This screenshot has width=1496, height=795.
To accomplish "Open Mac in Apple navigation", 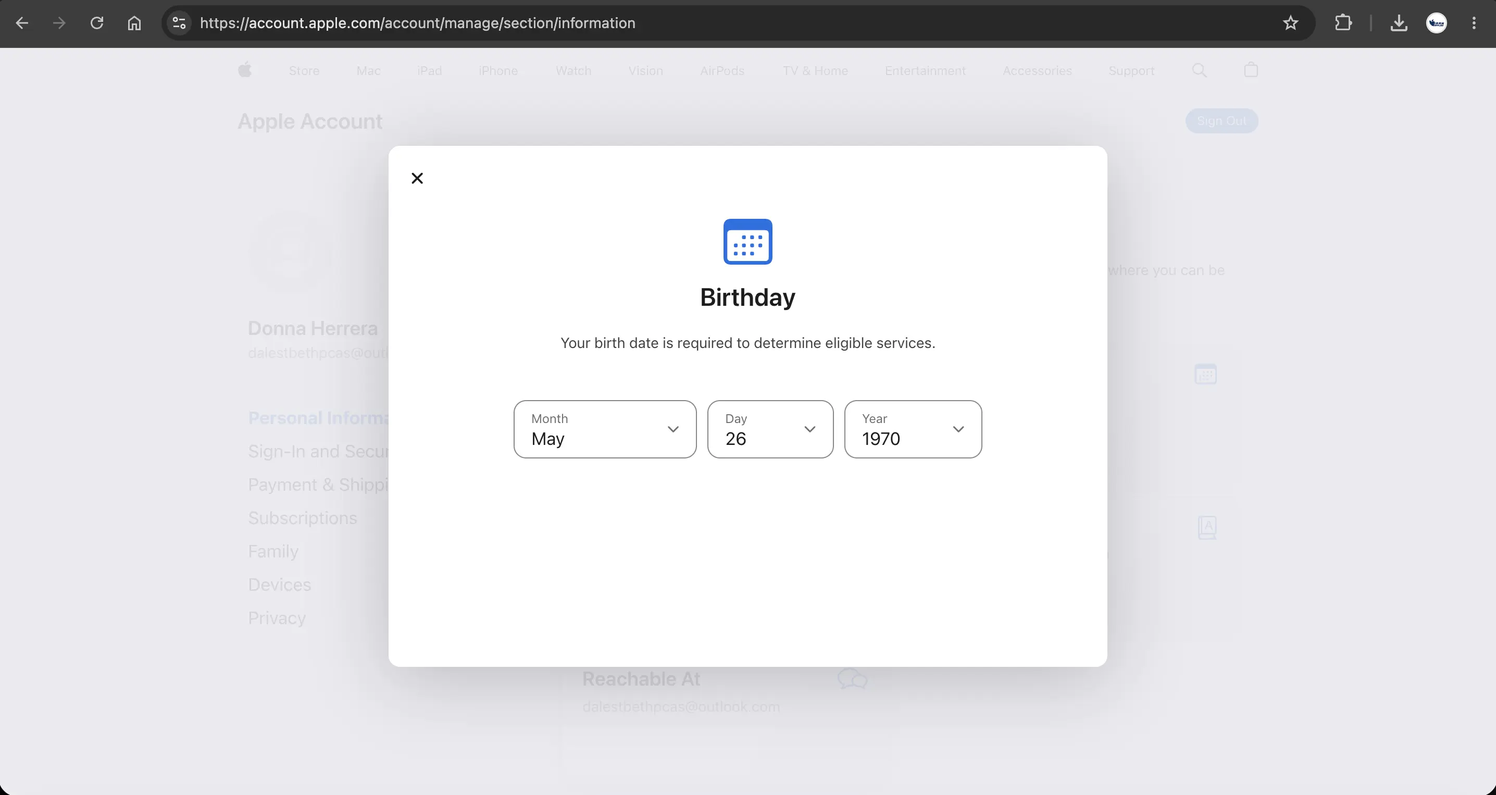I will pos(369,71).
